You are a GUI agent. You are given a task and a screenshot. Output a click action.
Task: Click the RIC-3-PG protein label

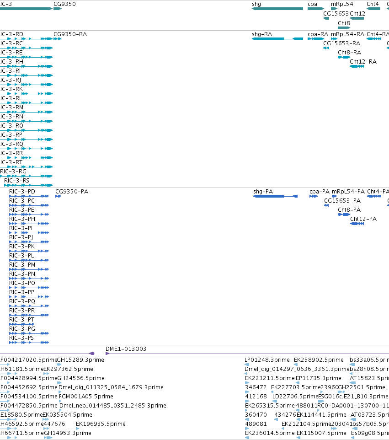click(22, 328)
